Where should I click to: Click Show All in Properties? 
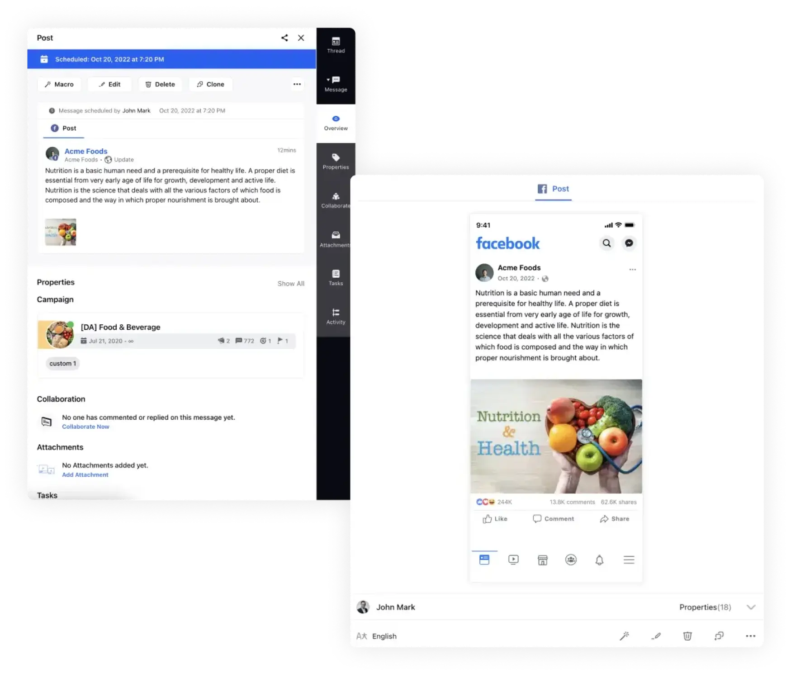[x=291, y=284]
